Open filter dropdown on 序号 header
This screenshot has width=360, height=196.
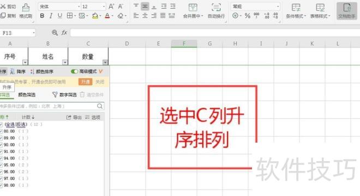point(25,63)
